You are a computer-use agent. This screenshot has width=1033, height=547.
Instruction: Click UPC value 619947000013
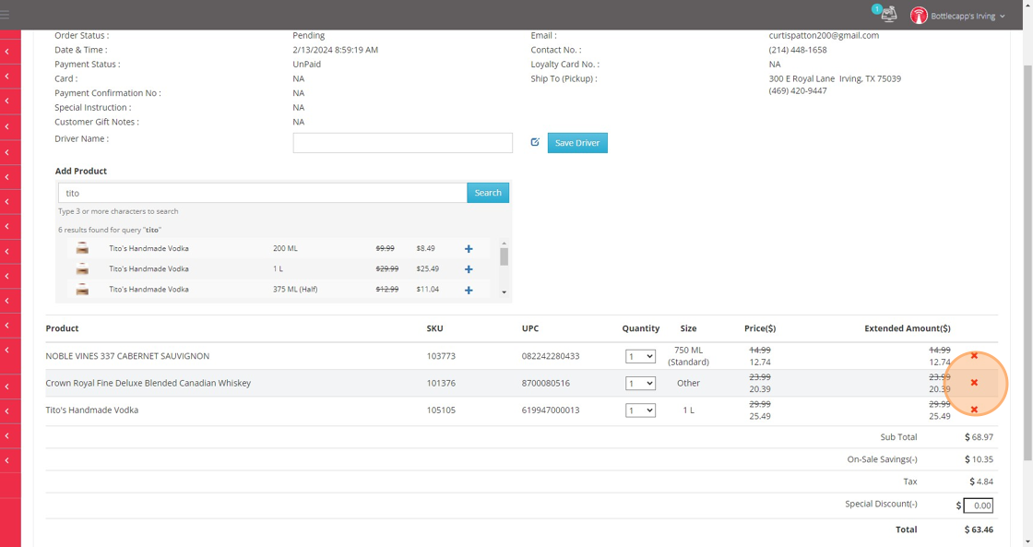551,410
